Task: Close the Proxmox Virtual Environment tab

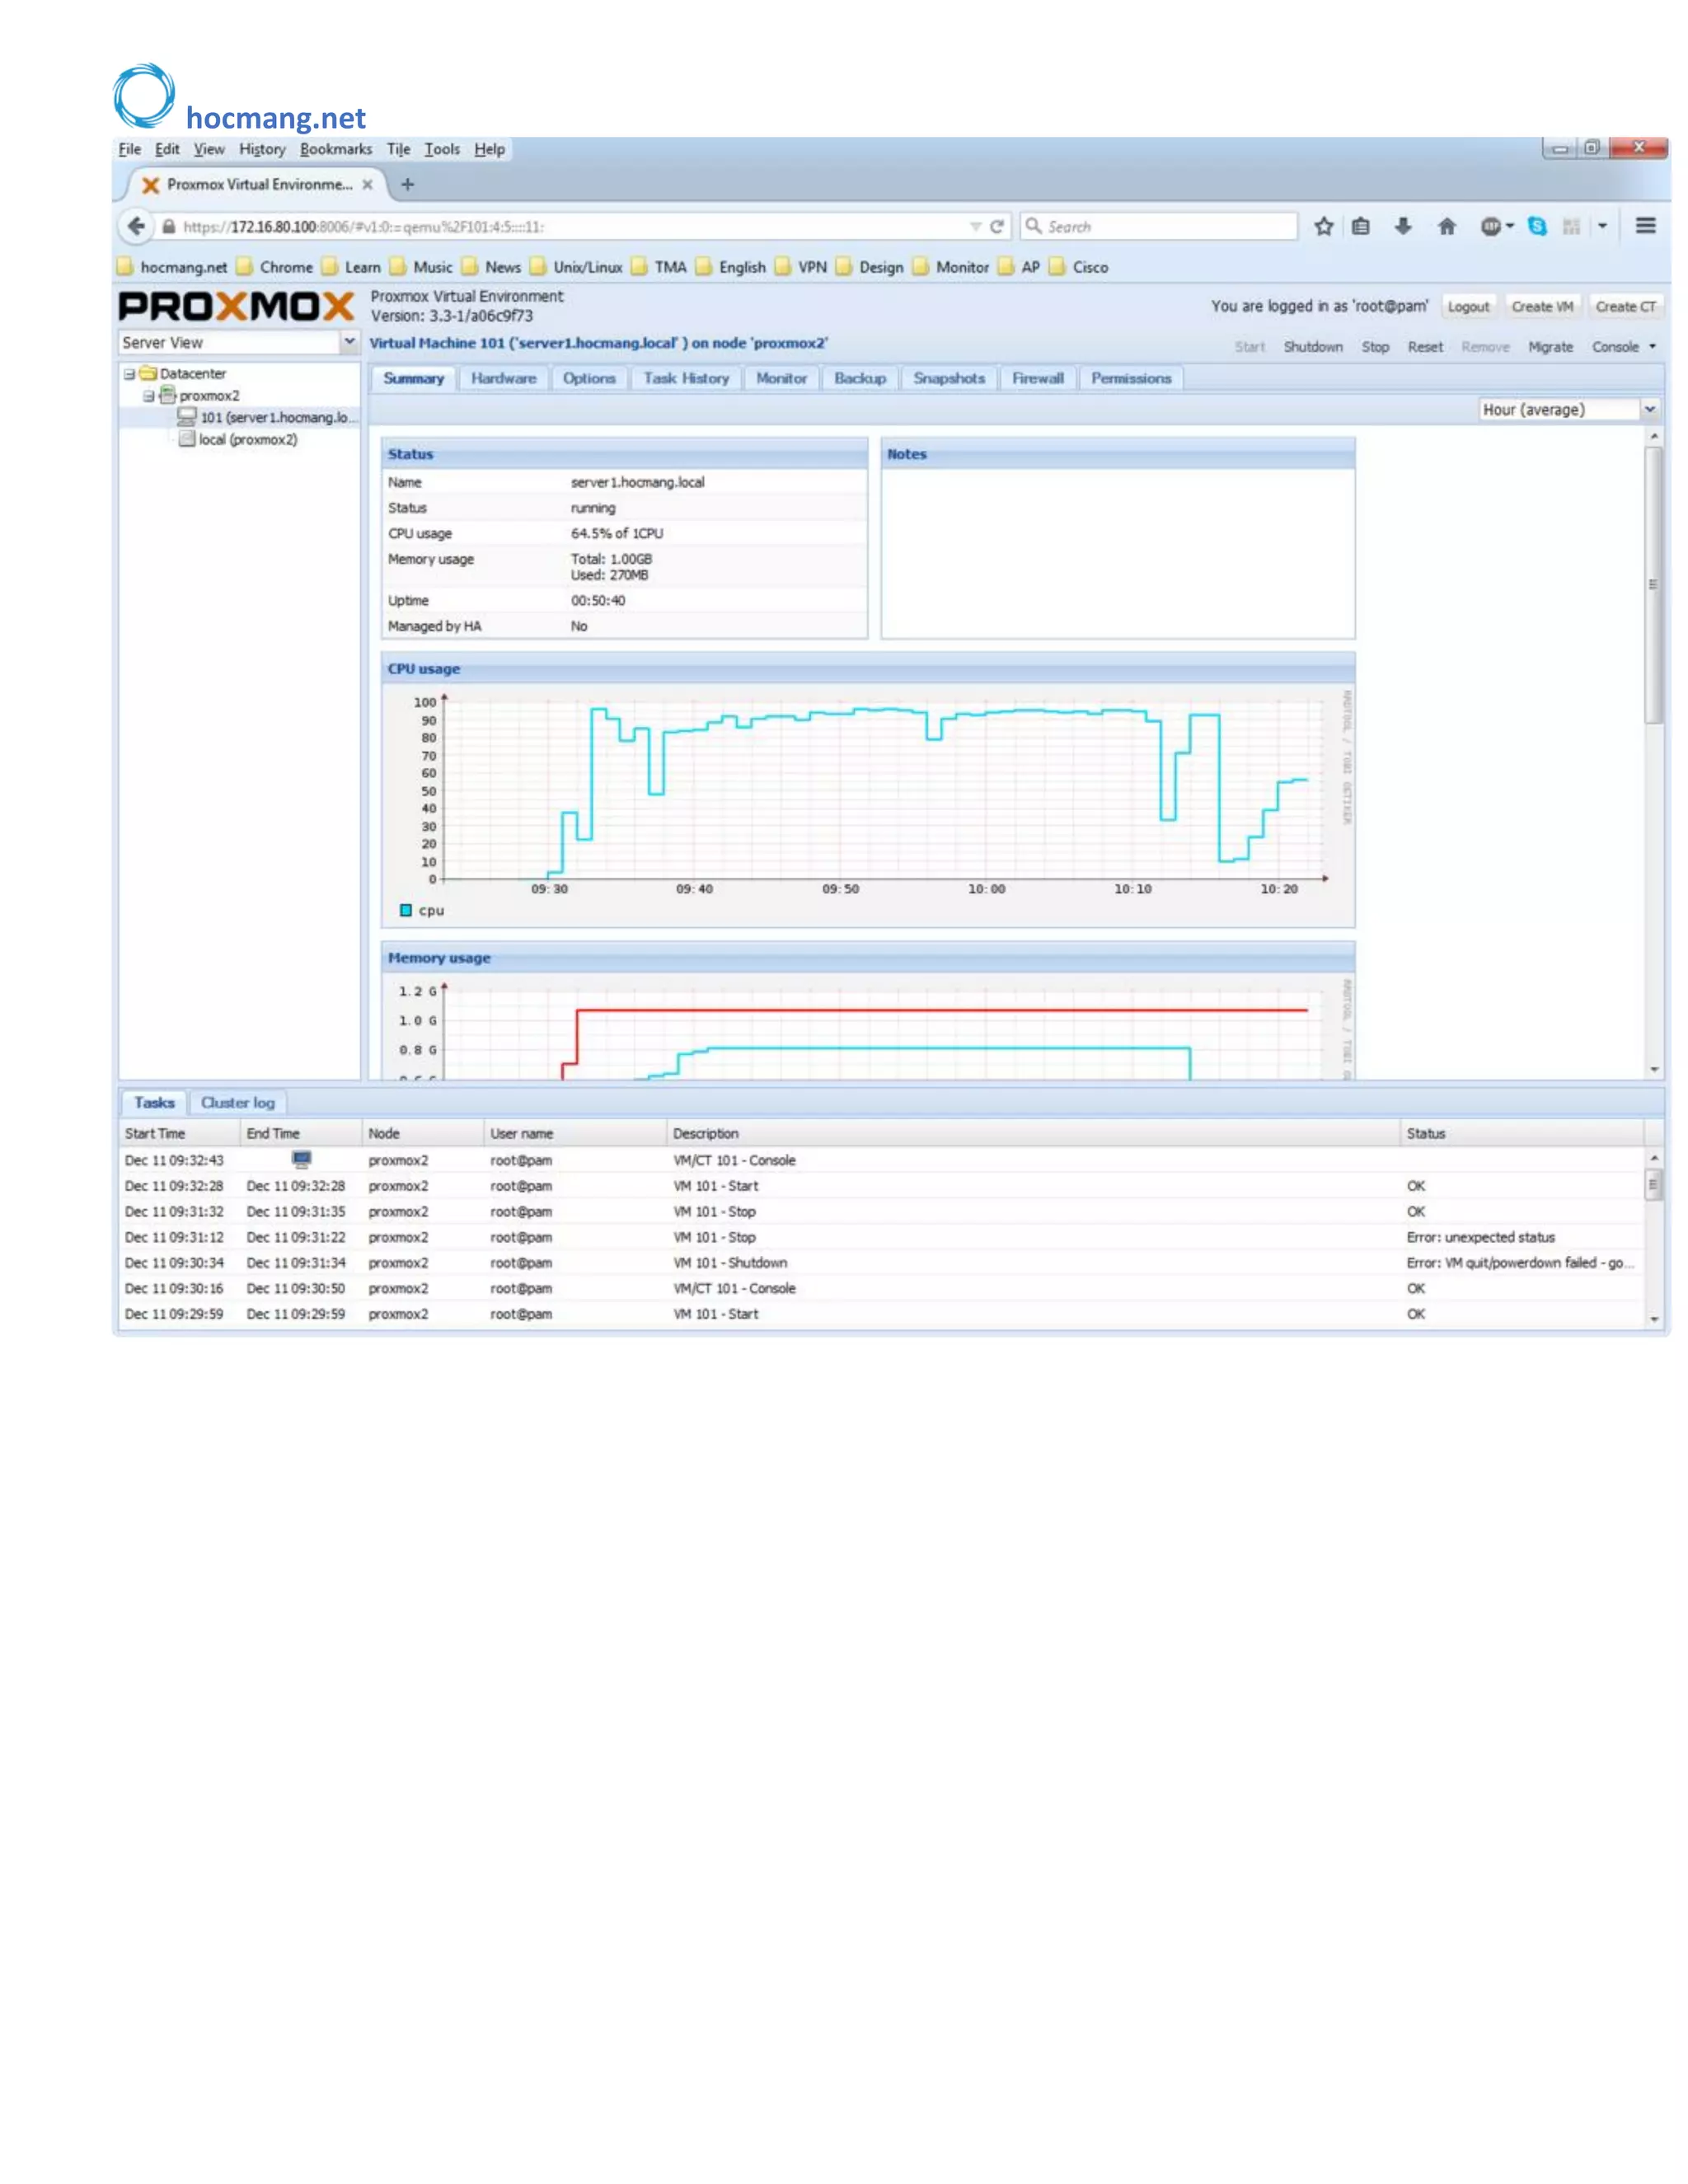Action: point(368,185)
